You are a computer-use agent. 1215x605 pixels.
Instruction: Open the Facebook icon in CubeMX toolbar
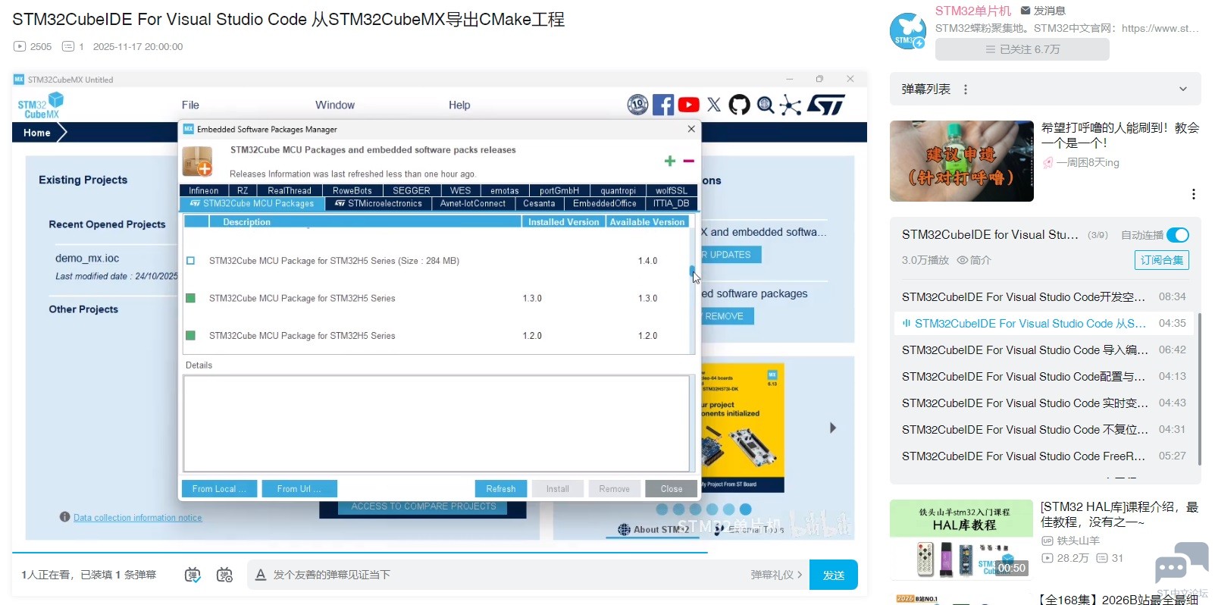pos(663,105)
